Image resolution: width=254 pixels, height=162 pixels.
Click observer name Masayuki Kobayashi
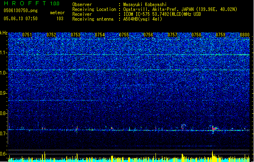coord(145,4)
